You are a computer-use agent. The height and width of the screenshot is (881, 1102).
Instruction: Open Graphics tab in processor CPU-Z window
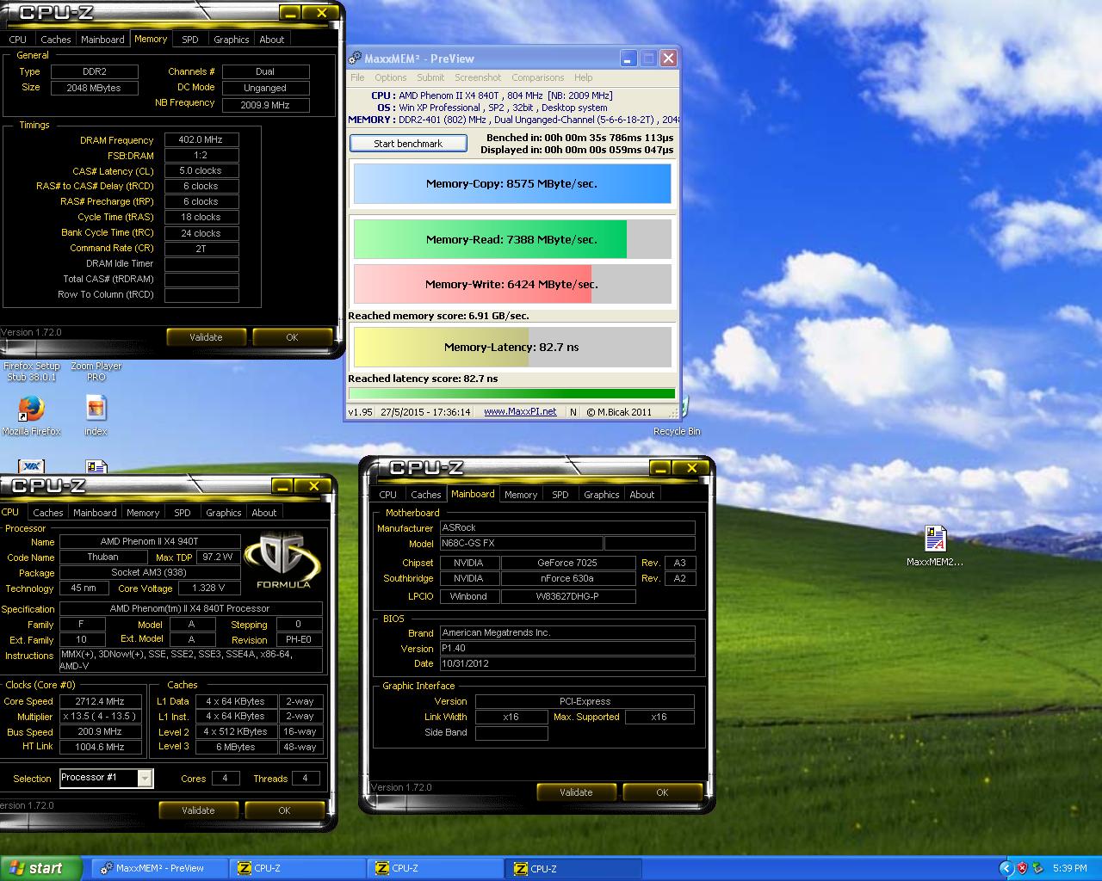(224, 513)
